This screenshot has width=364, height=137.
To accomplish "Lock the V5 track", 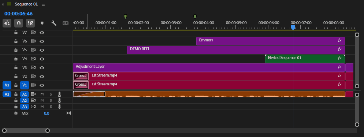I will pos(16,50).
